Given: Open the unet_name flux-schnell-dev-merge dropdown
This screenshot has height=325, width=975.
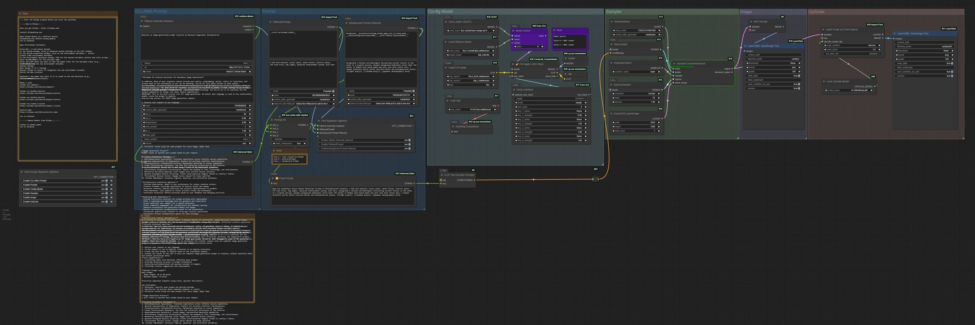Looking at the screenshot, I should 471,31.
